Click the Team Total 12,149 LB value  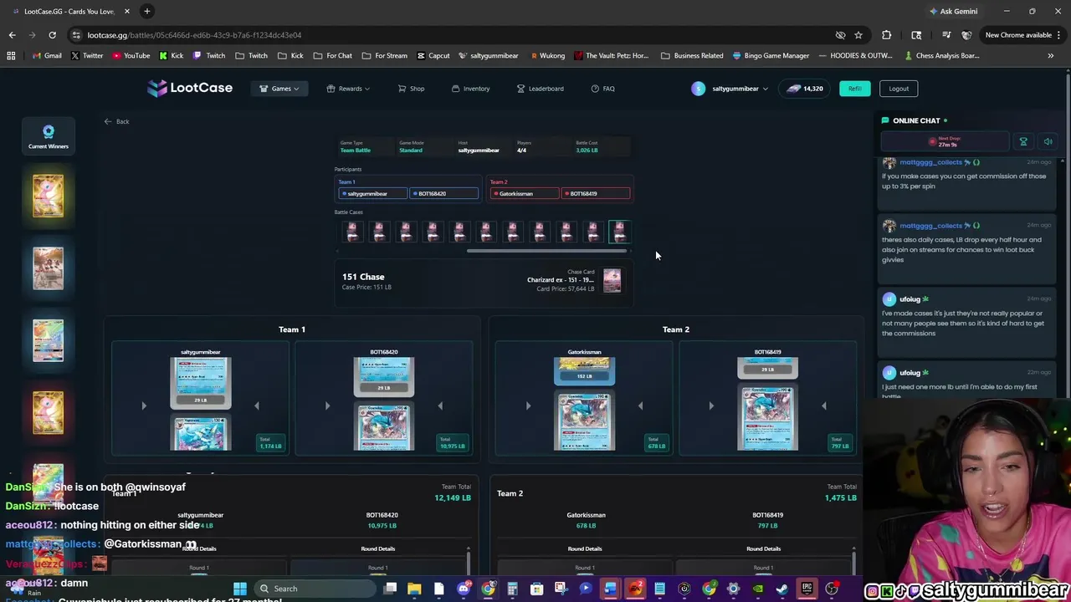point(453,497)
